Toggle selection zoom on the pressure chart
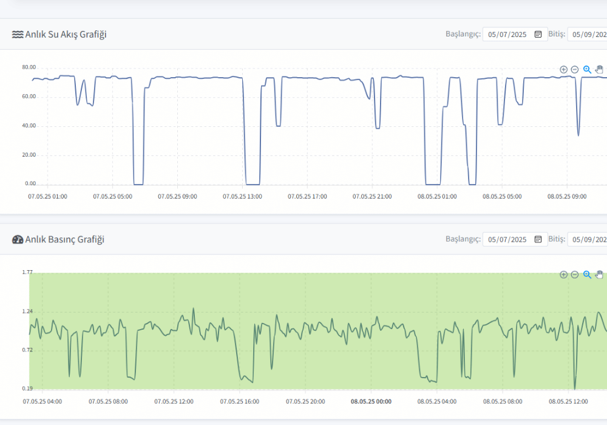 click(x=586, y=274)
